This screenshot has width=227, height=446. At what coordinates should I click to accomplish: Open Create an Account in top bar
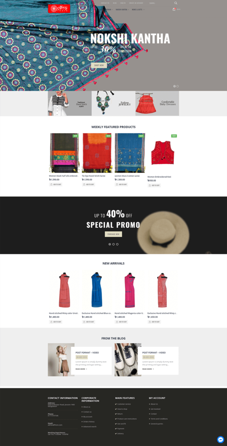pos(136,3)
